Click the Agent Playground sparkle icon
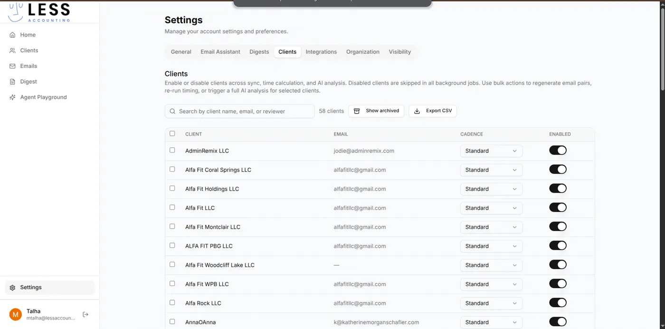The height and width of the screenshot is (329, 665). [12, 97]
